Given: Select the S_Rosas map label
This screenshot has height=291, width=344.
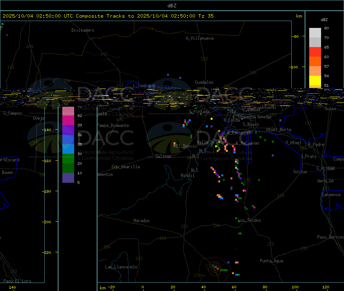Looking at the screenshot, I should [x=251, y=124].
